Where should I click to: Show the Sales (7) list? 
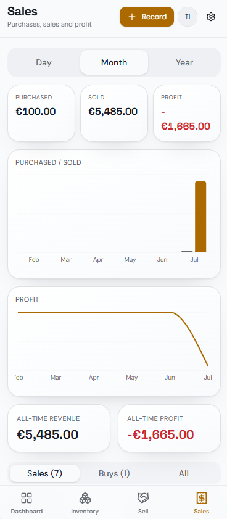click(x=44, y=473)
